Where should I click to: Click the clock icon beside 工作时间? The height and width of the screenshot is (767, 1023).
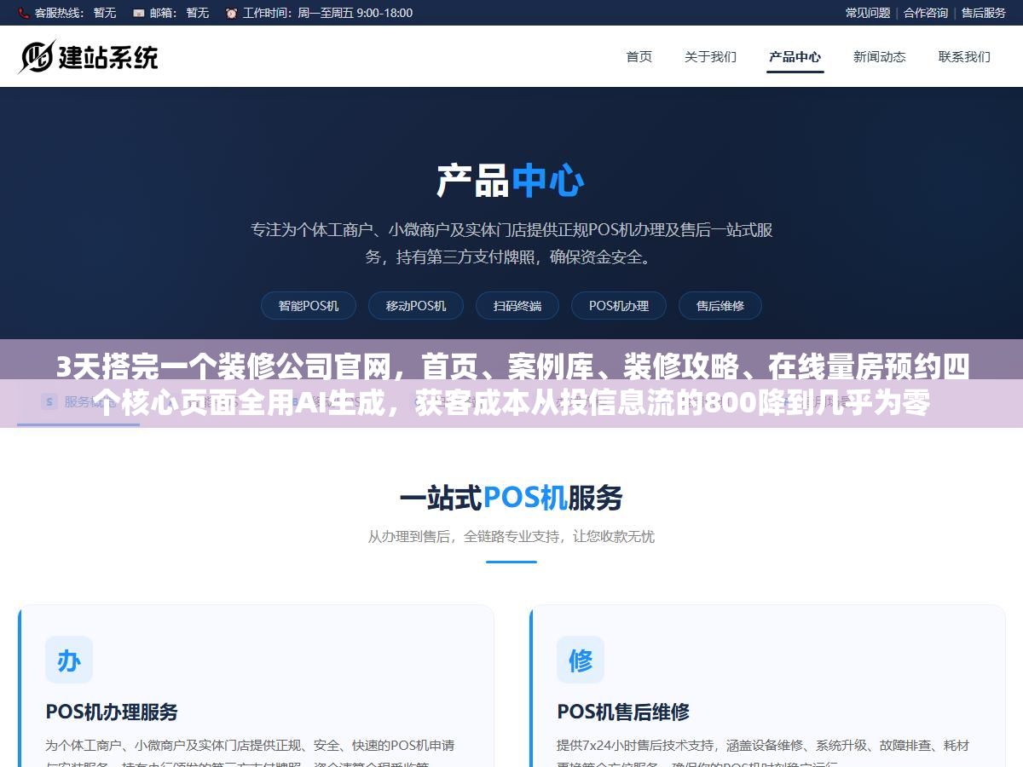click(231, 13)
